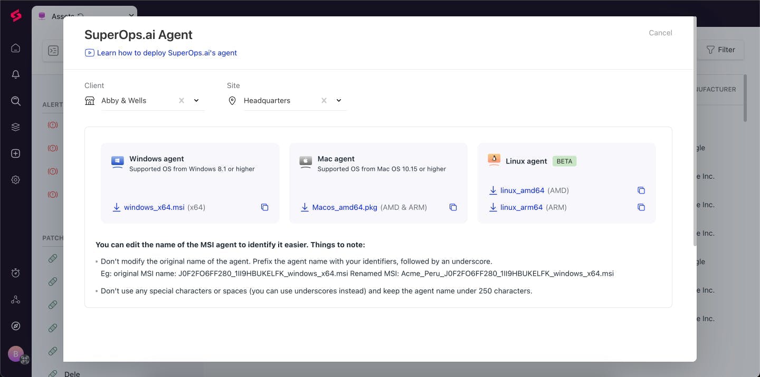
Task: Open the timer clock sidebar icon
Action: 16,273
